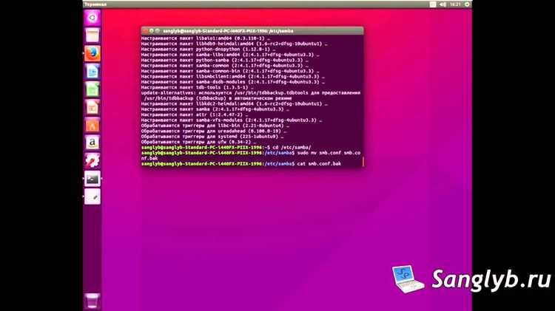
Task: Click the 'cd /etc/samba/' command text
Action: point(292,147)
